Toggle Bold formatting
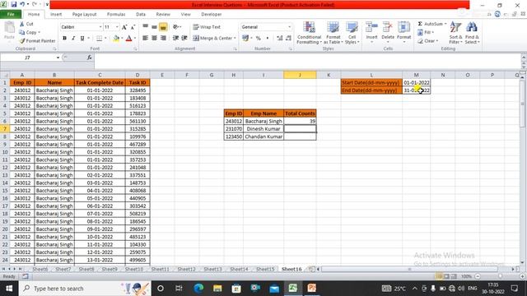 pos(64,39)
